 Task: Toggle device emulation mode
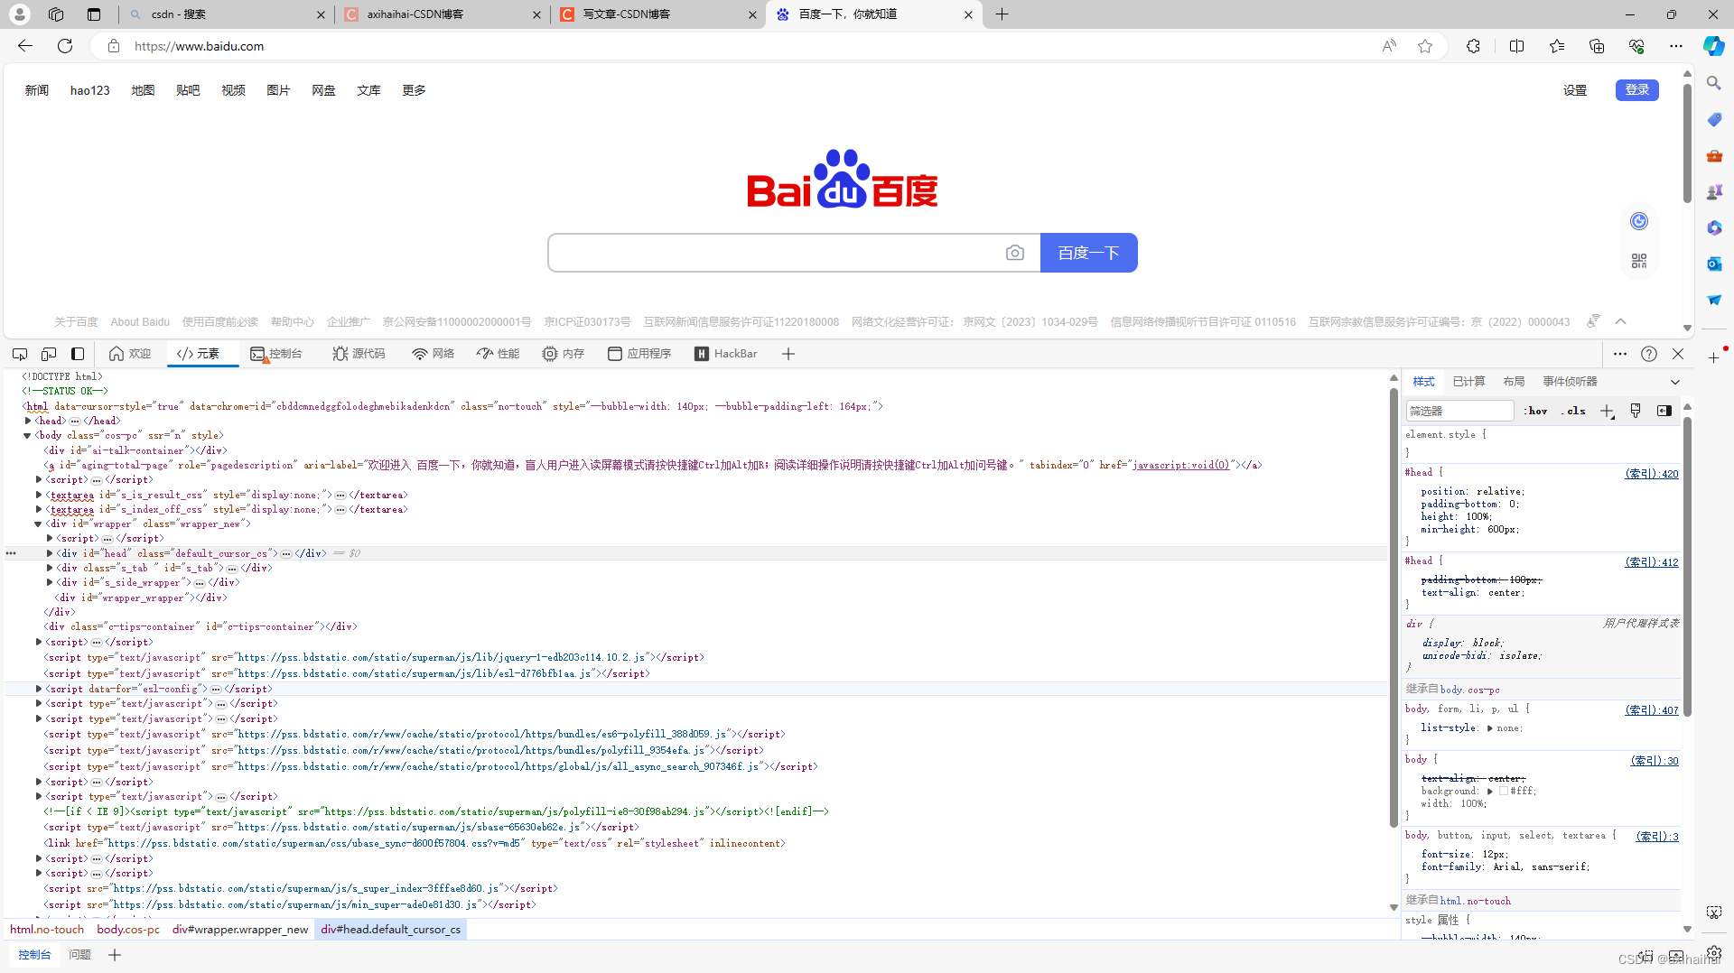[49, 354]
